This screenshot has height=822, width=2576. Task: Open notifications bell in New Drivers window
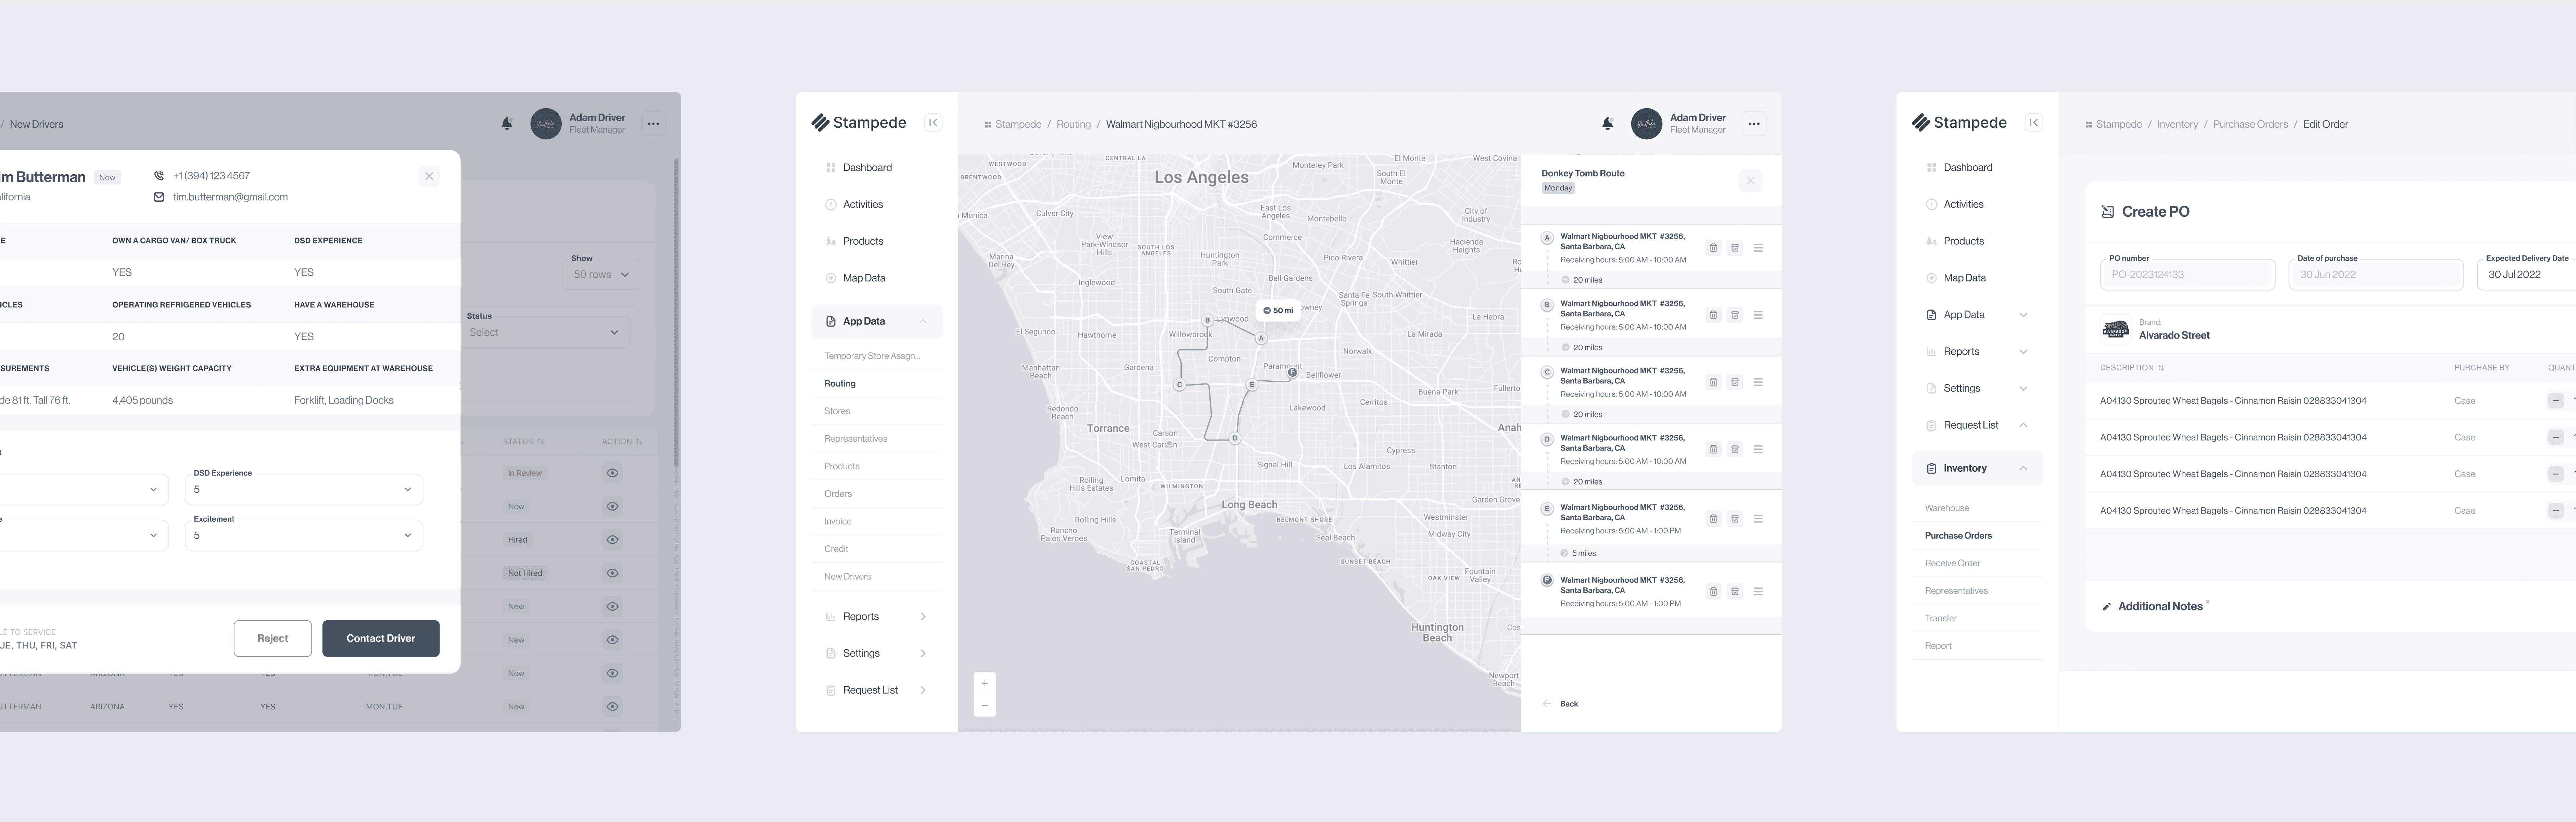[507, 124]
